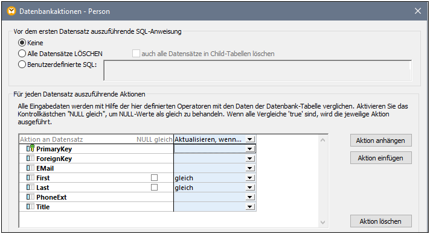Select the Keine radio button
The width and height of the screenshot is (430, 234).
pos(22,43)
